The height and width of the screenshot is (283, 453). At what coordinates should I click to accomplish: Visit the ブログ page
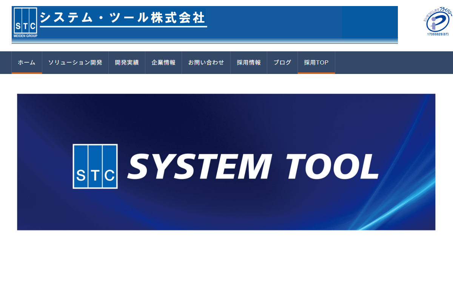(282, 63)
